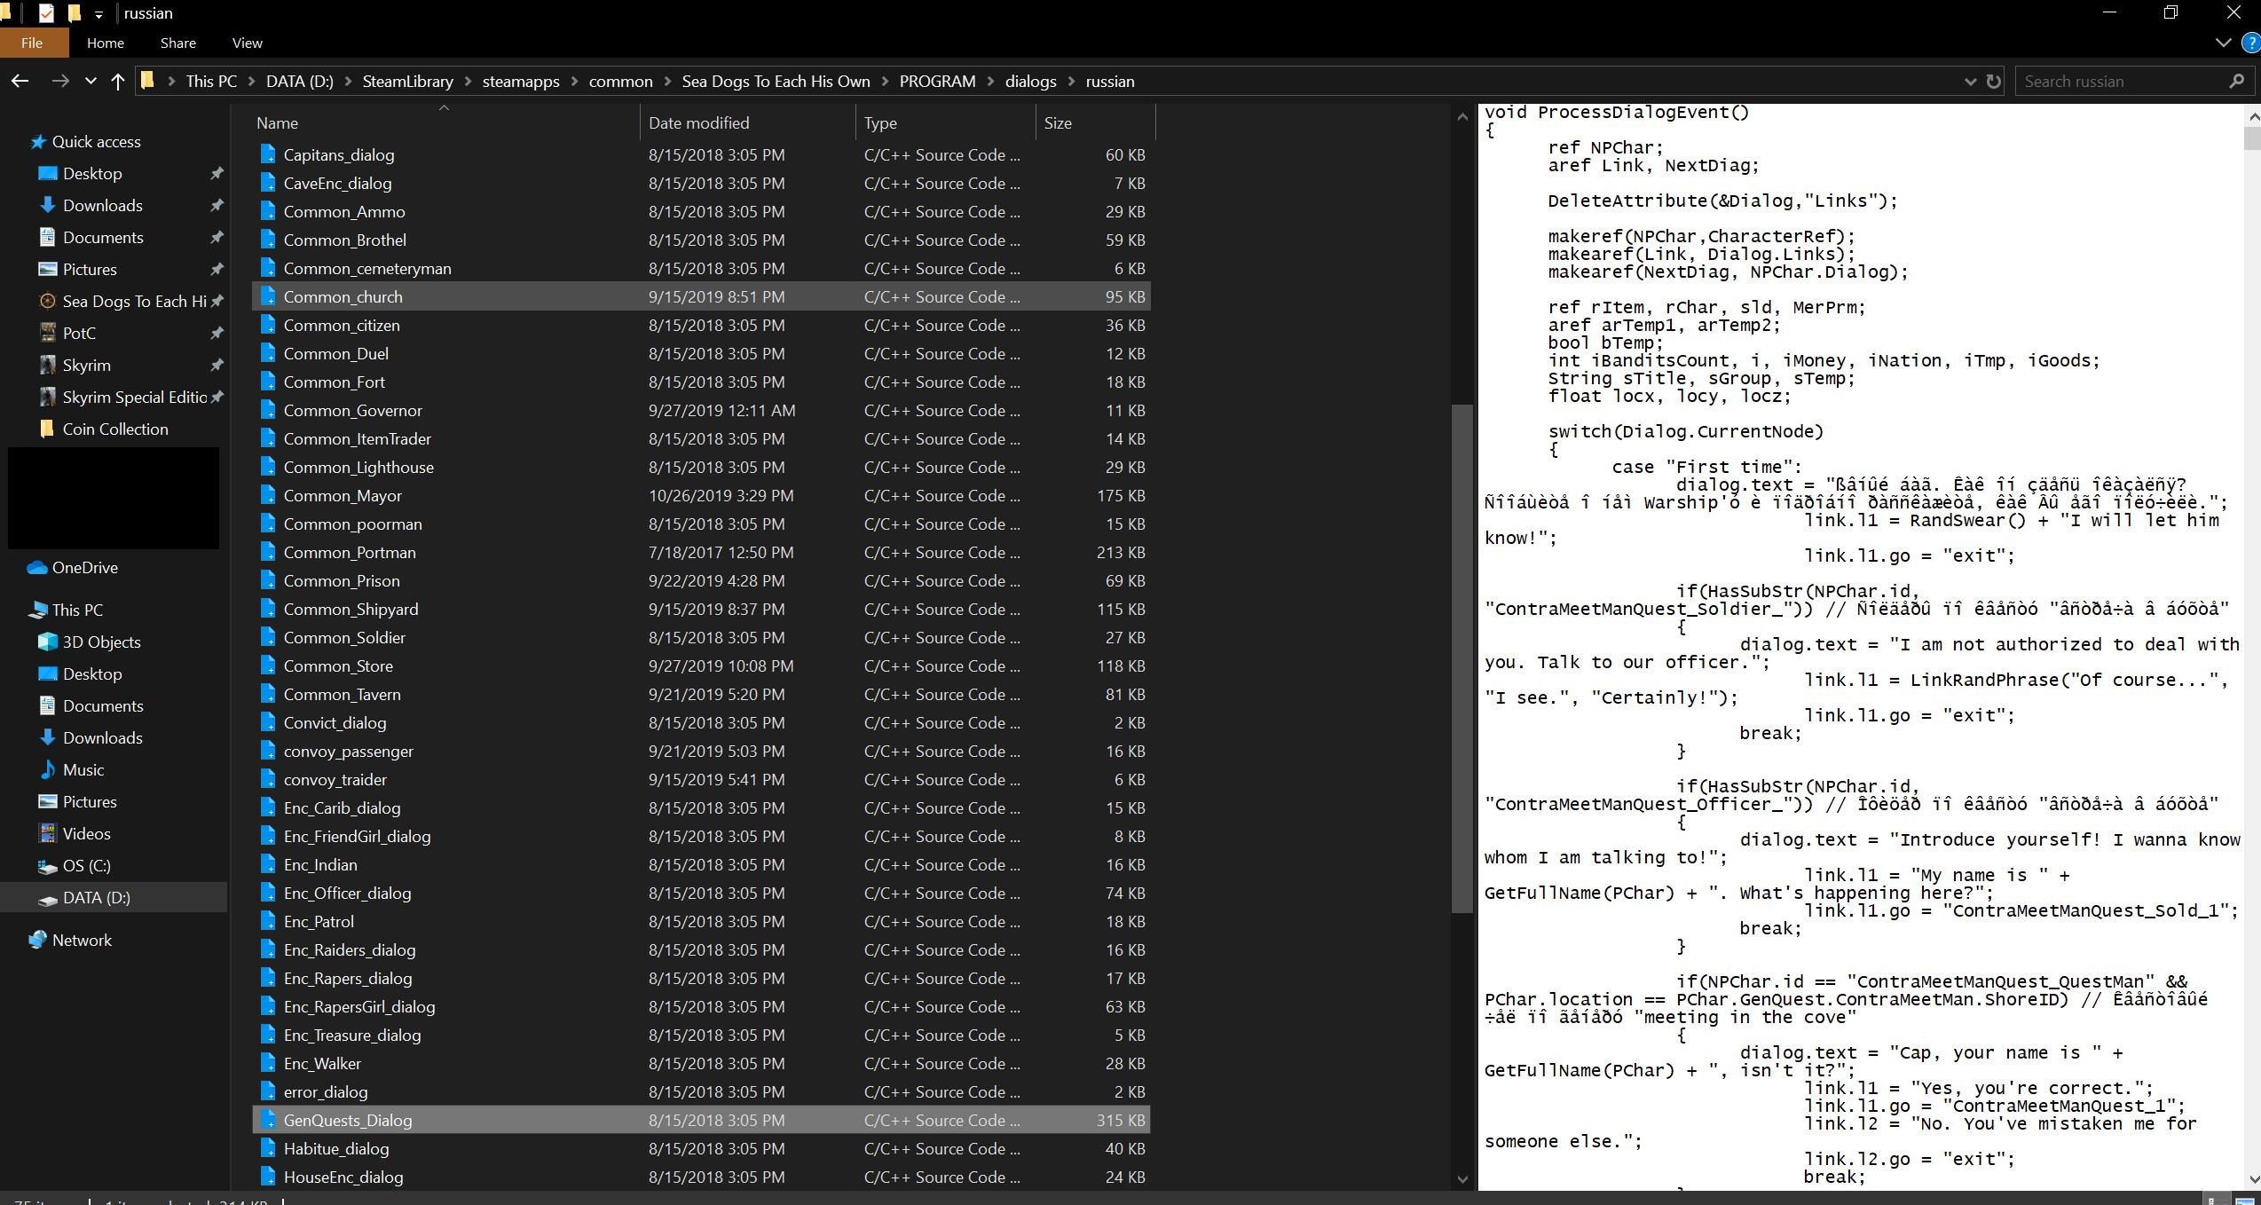Screen dimensions: 2261x1205
Task: Open Music under This PC
Action: [83, 769]
